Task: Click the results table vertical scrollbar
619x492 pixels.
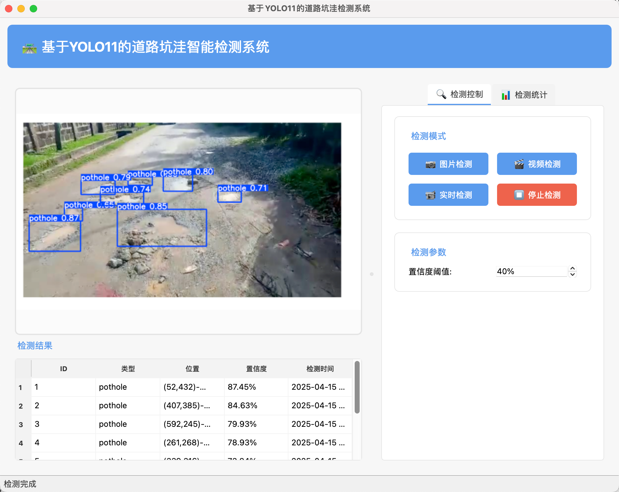Action: [357, 387]
